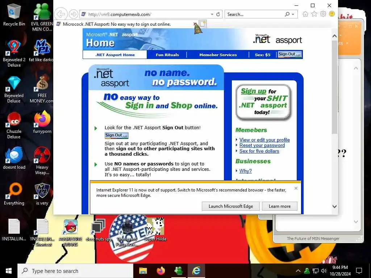Click MSN Messenger window scroll down arrow
The height and width of the screenshot is (278, 371).
pyautogui.click(x=356, y=222)
